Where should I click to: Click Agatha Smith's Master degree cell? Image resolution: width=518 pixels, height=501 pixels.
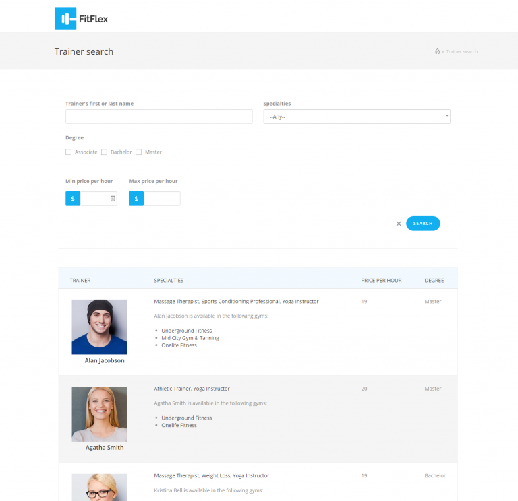tap(433, 389)
